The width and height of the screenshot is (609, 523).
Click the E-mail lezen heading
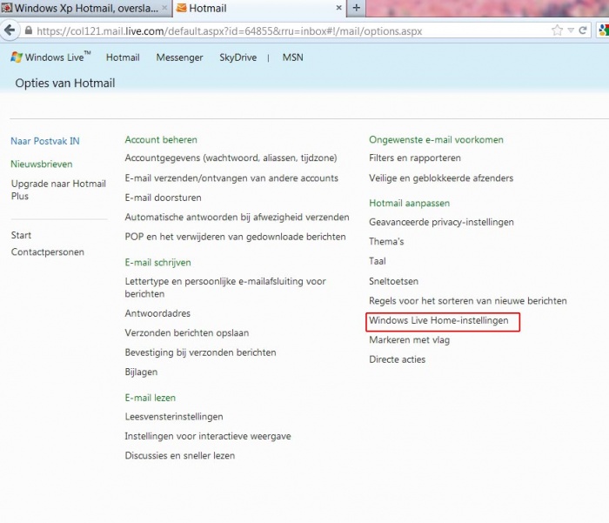click(150, 398)
